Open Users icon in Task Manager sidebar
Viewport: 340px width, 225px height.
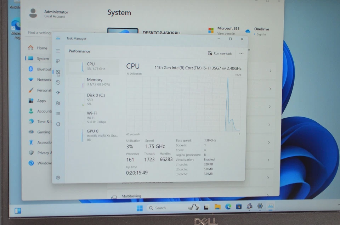[x=58, y=103]
